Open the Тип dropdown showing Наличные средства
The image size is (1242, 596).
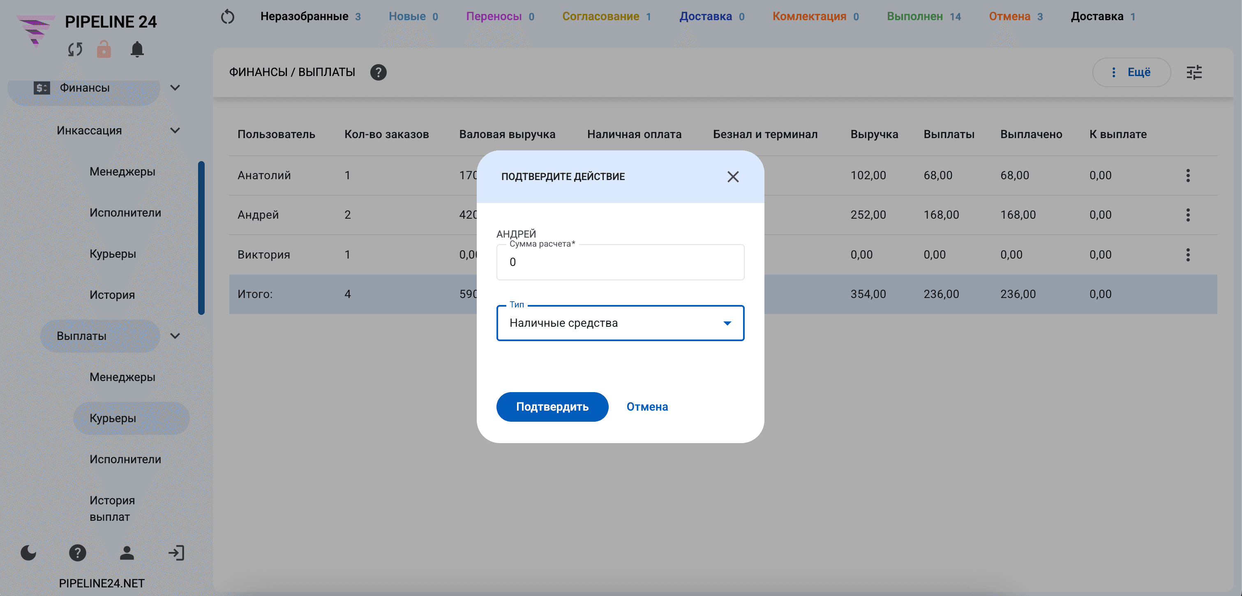coord(620,323)
